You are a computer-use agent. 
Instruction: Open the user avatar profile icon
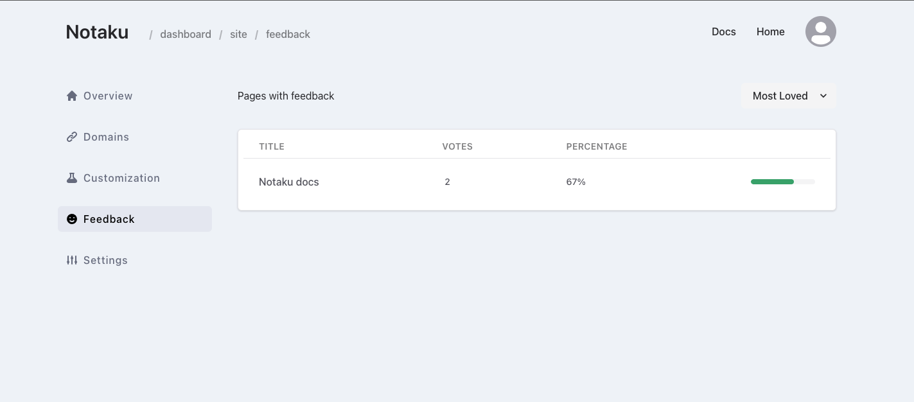coord(821,31)
